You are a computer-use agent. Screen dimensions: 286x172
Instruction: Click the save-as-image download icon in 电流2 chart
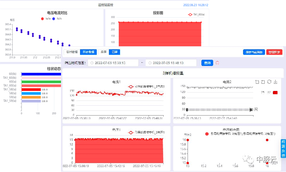pos(276,82)
